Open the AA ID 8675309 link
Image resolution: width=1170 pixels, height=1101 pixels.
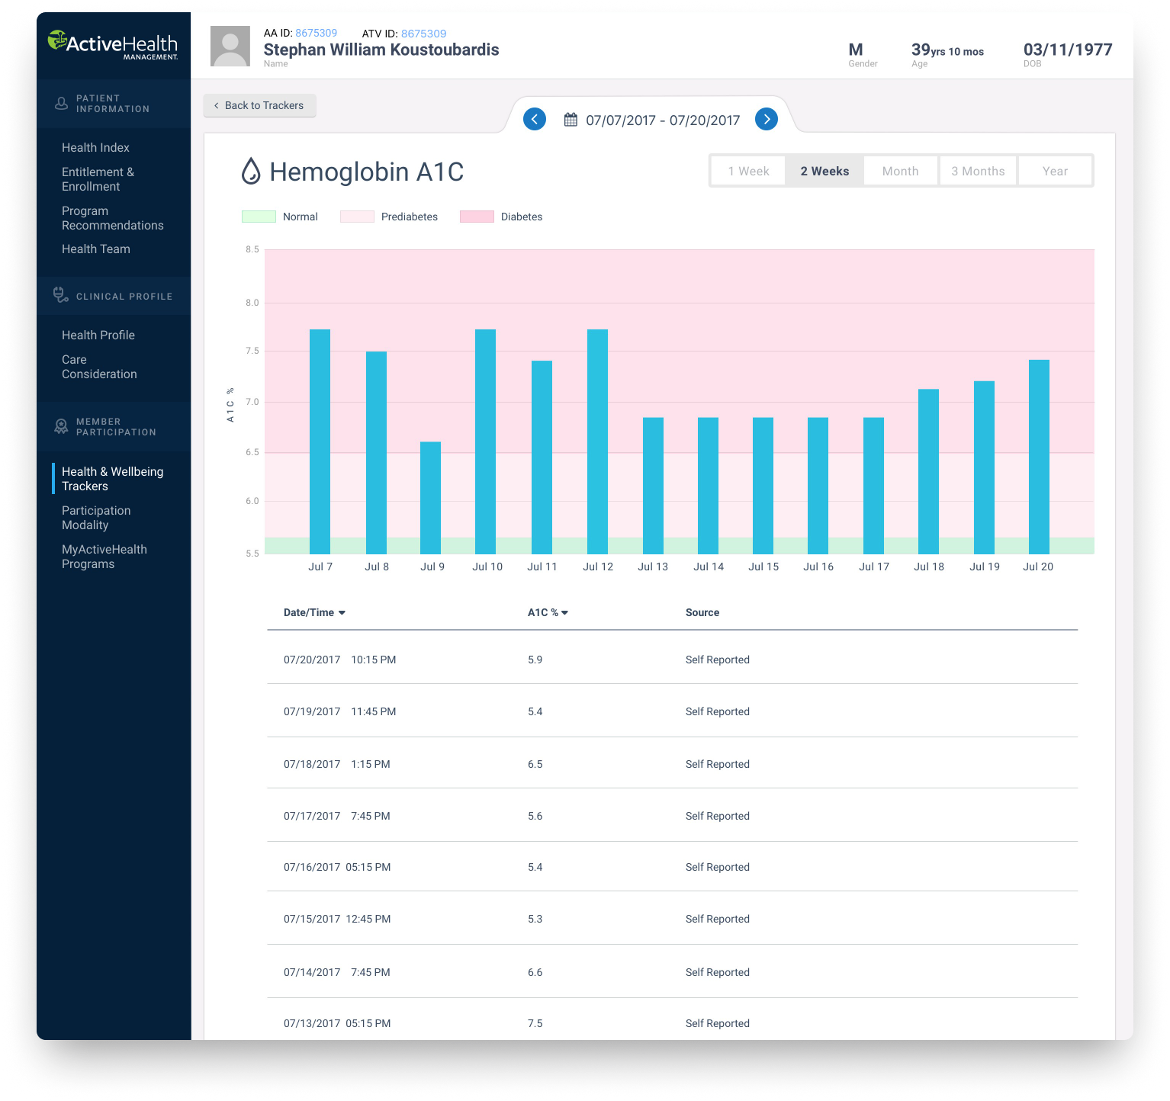(316, 33)
